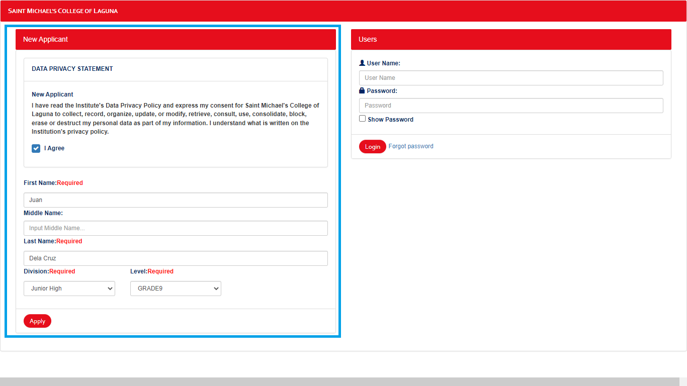This screenshot has height=386, width=687.
Task: Click the Password entry field
Action: [511, 105]
